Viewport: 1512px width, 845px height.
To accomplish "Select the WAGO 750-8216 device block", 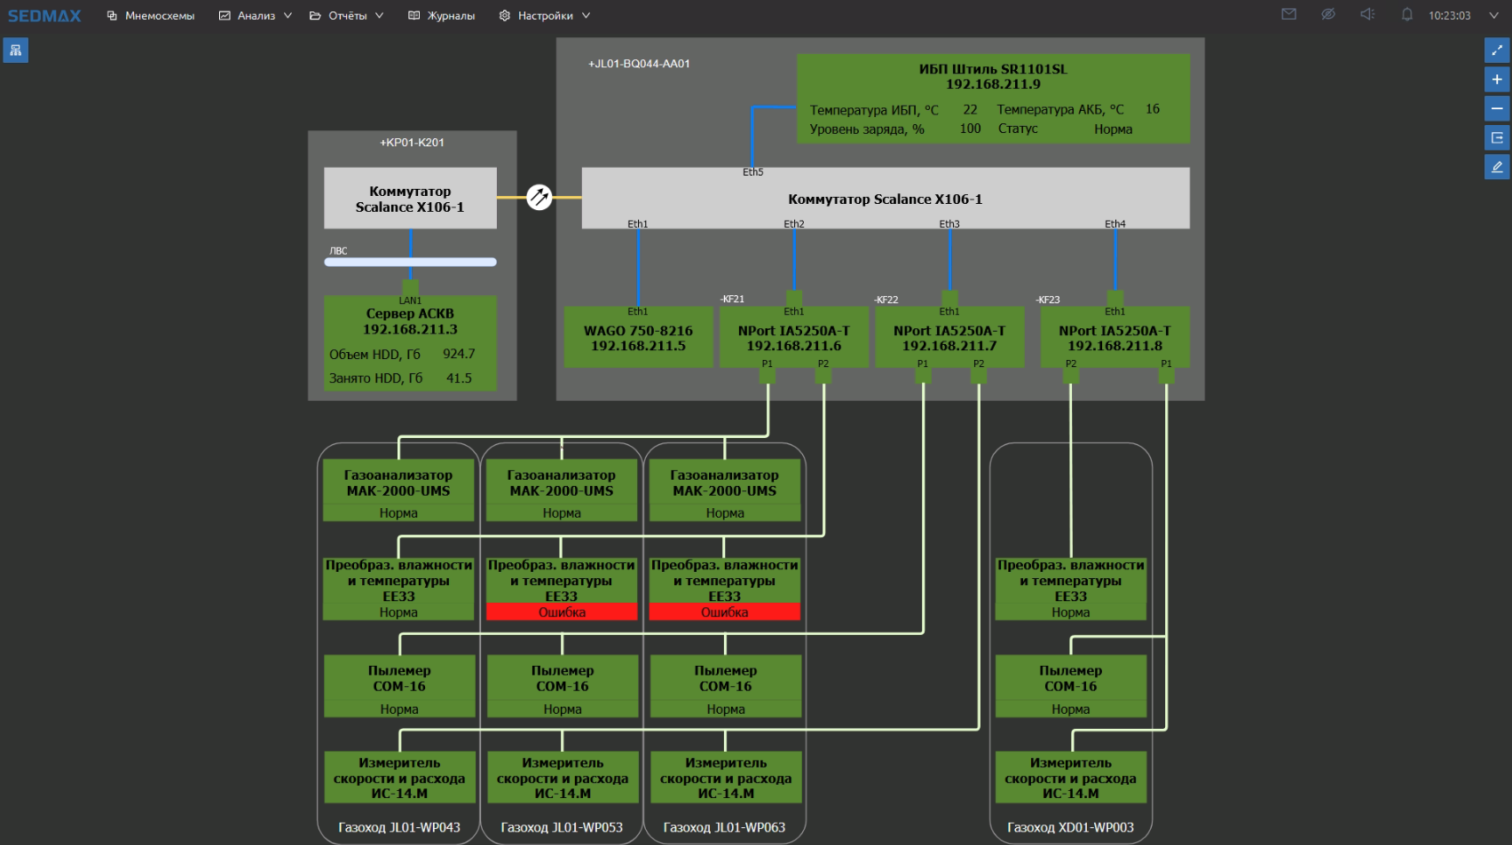I will click(x=638, y=338).
